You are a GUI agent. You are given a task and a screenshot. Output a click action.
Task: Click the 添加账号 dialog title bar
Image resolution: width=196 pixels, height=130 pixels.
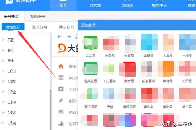tap(137, 25)
